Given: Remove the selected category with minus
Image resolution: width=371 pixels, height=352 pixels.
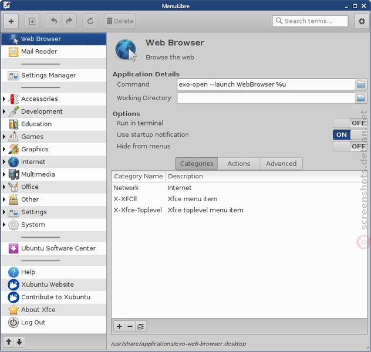Looking at the screenshot, I should click(130, 326).
